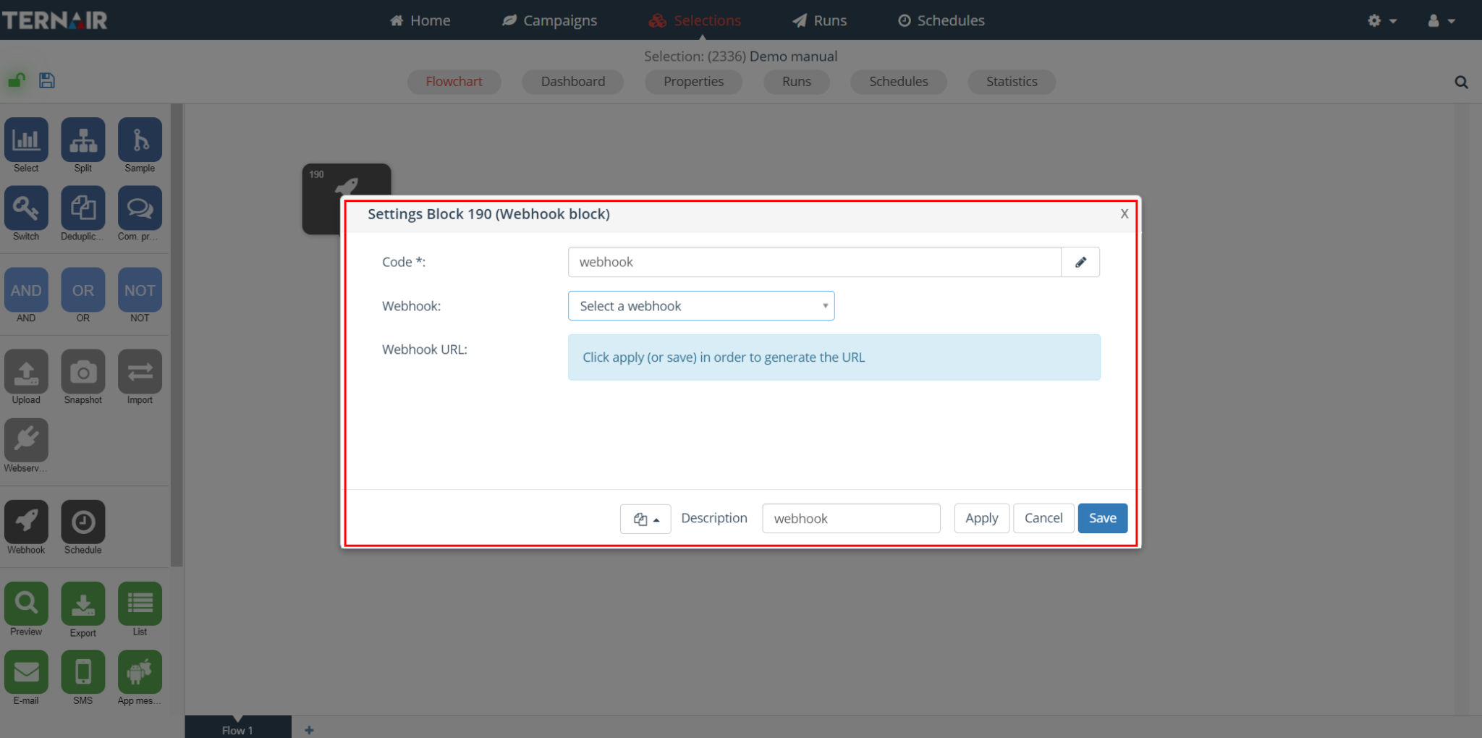The height and width of the screenshot is (738, 1482).
Task: Open Selections in the top navigation
Action: [695, 20]
